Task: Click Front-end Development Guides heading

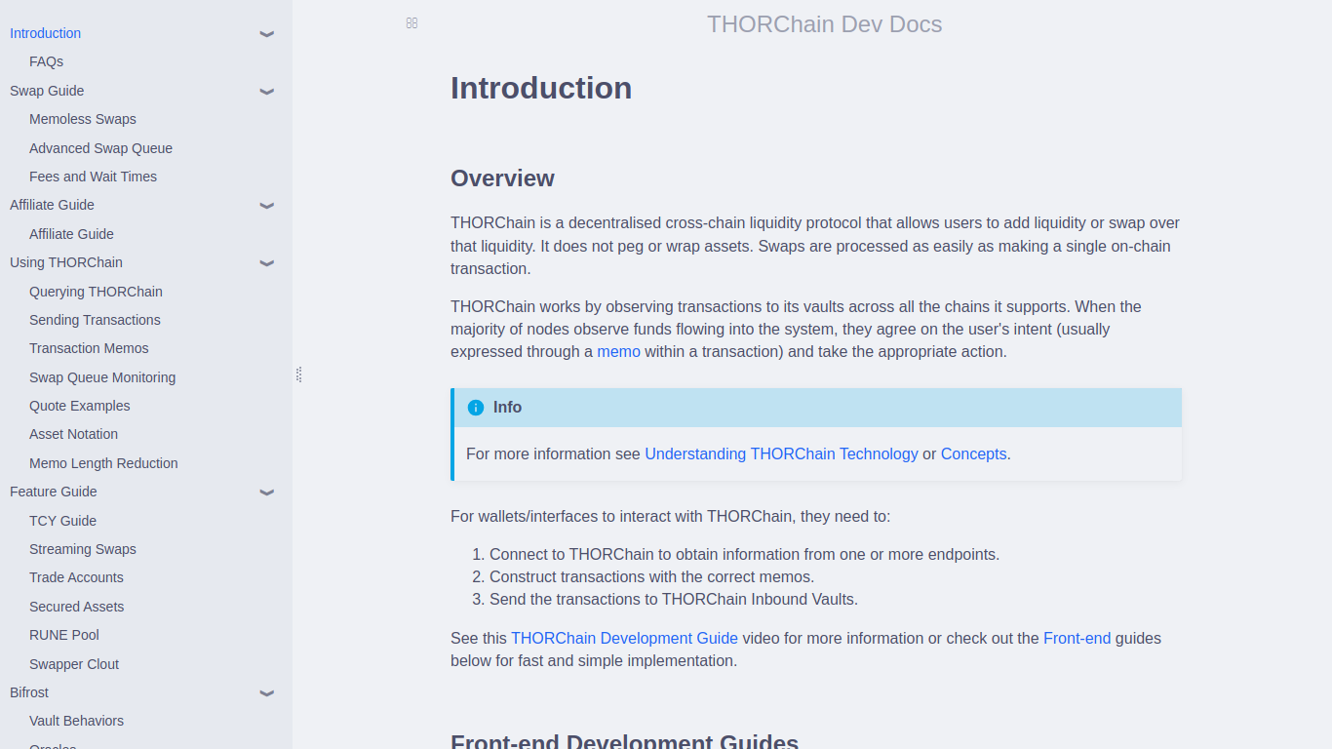Action: (624, 741)
